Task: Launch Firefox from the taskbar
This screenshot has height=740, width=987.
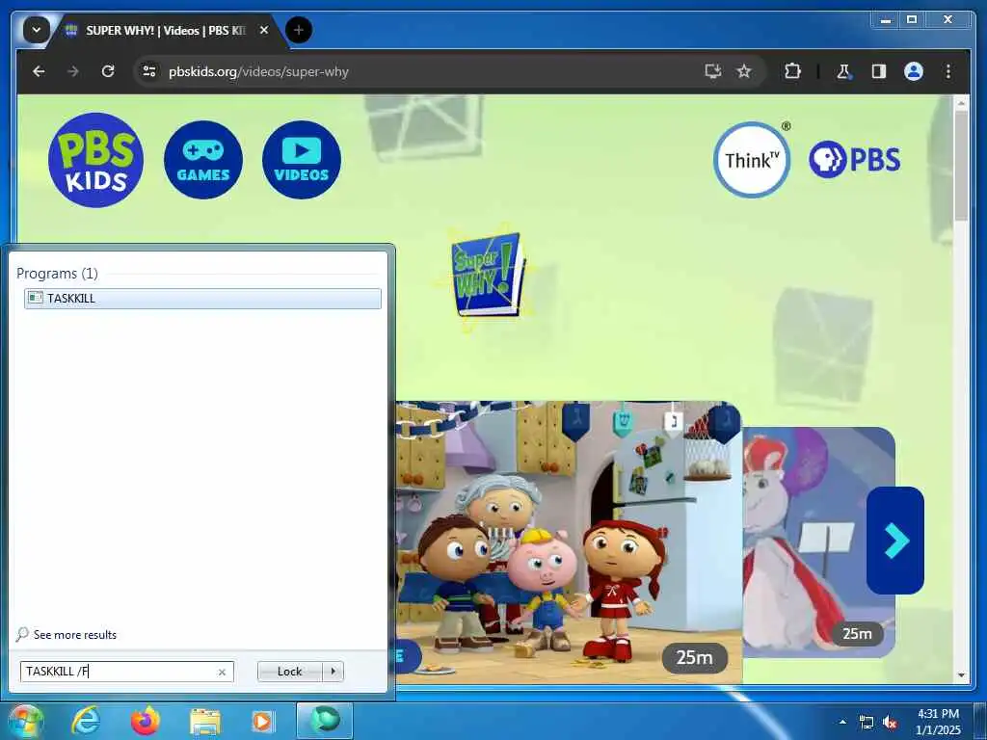Action: [x=146, y=721]
